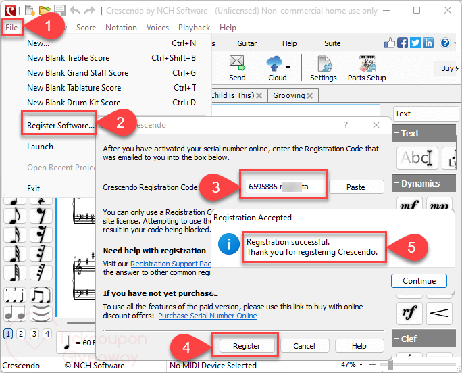Switch to the Guitar ribbon tab
Image resolution: width=462 pixels, height=373 pixels.
tap(247, 43)
